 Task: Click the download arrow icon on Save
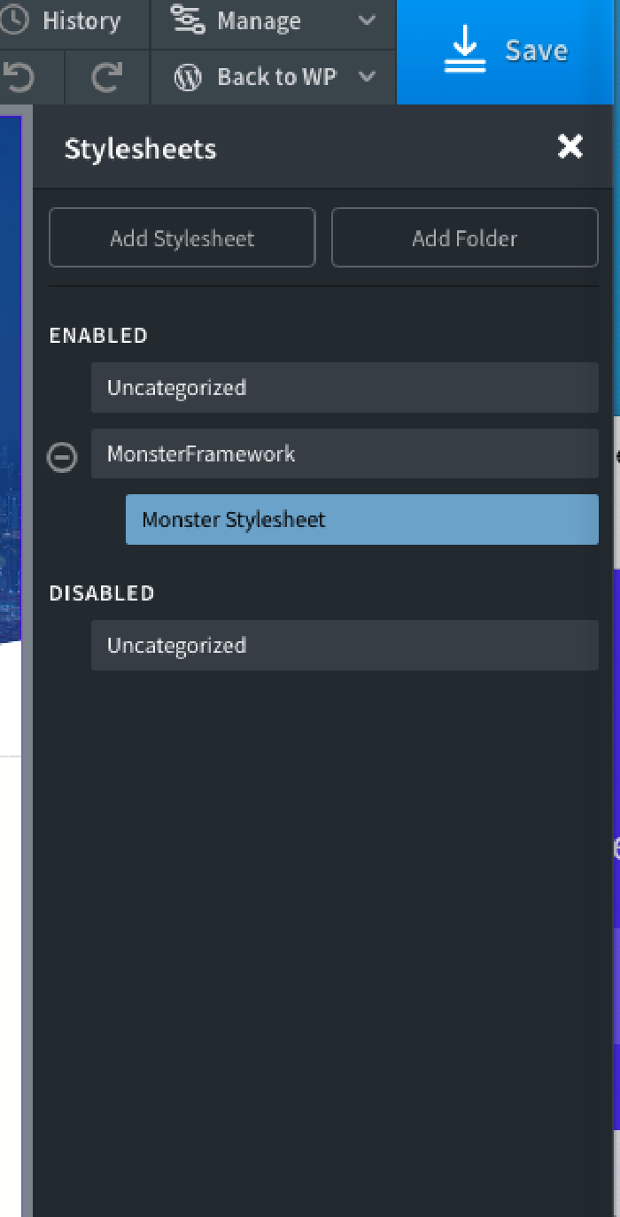(x=464, y=50)
